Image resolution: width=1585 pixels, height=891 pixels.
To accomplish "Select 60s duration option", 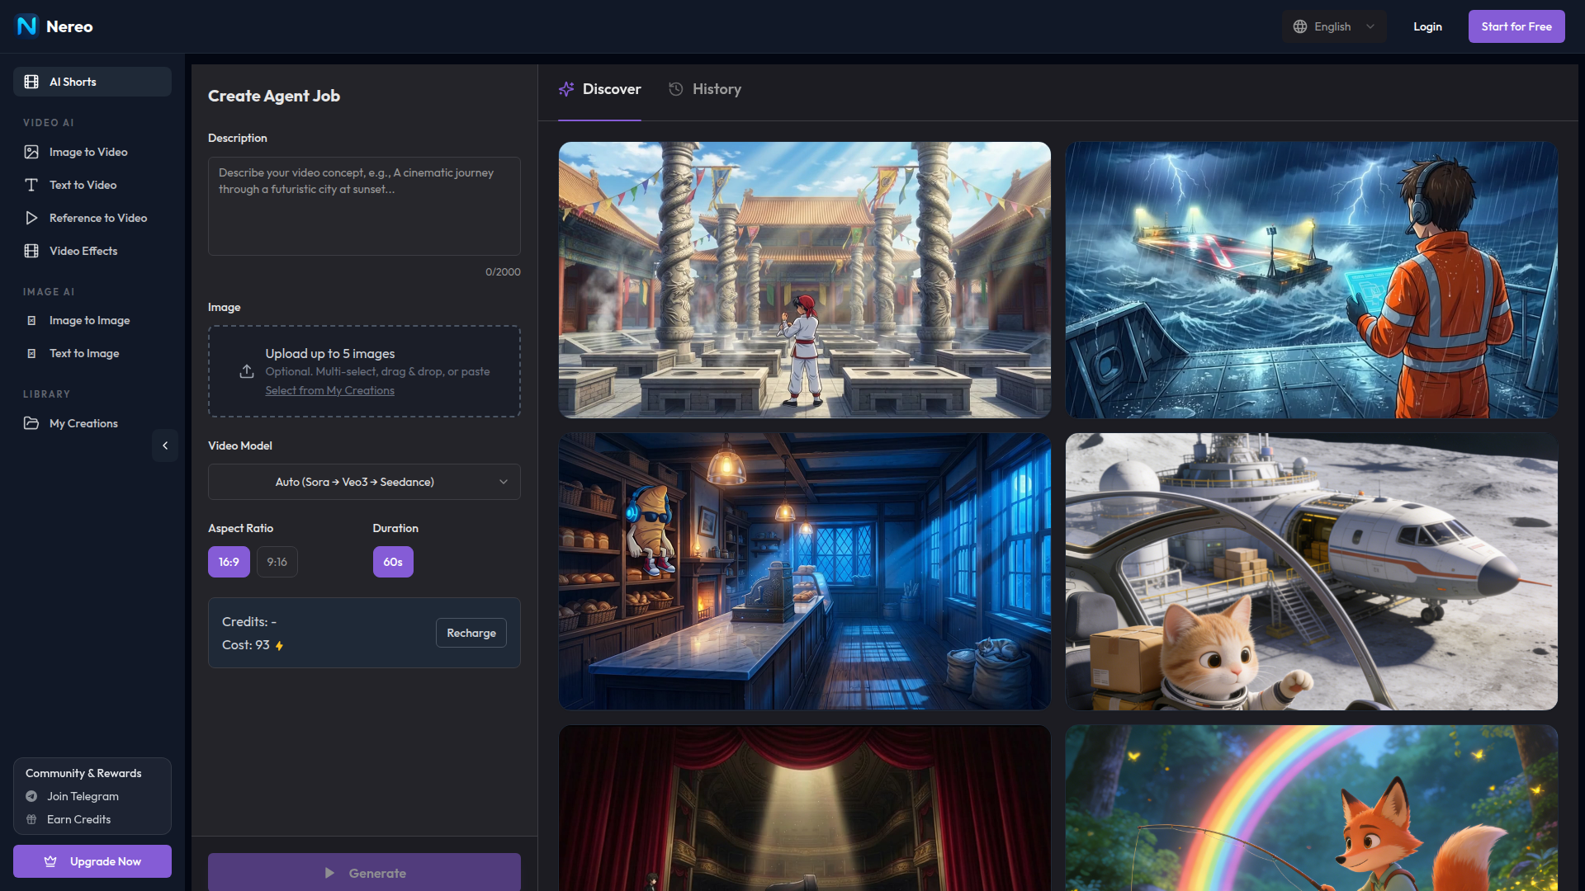I will coord(393,562).
